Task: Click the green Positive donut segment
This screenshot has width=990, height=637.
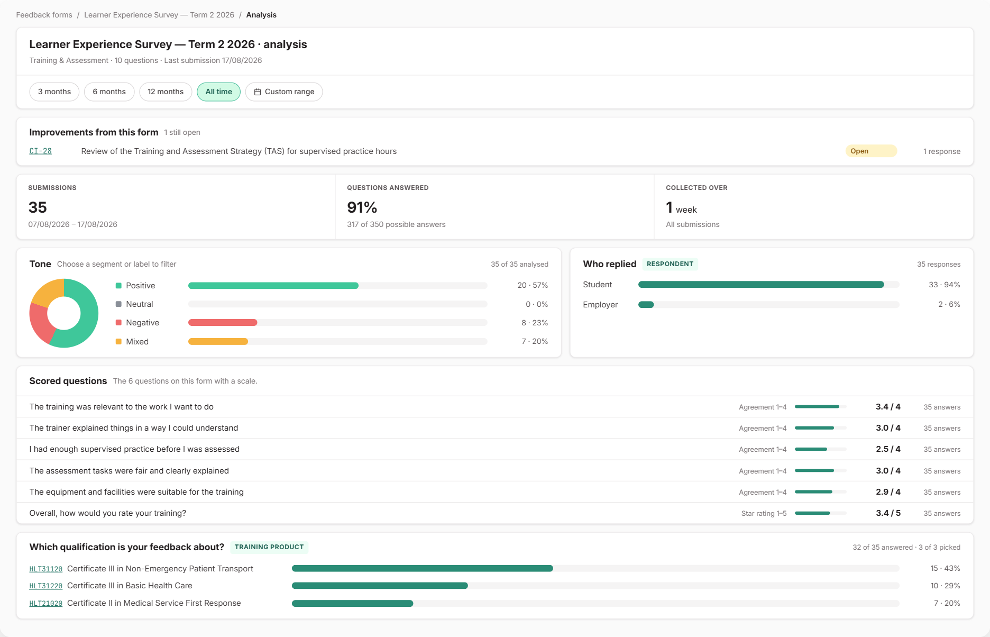Action: pos(88,317)
